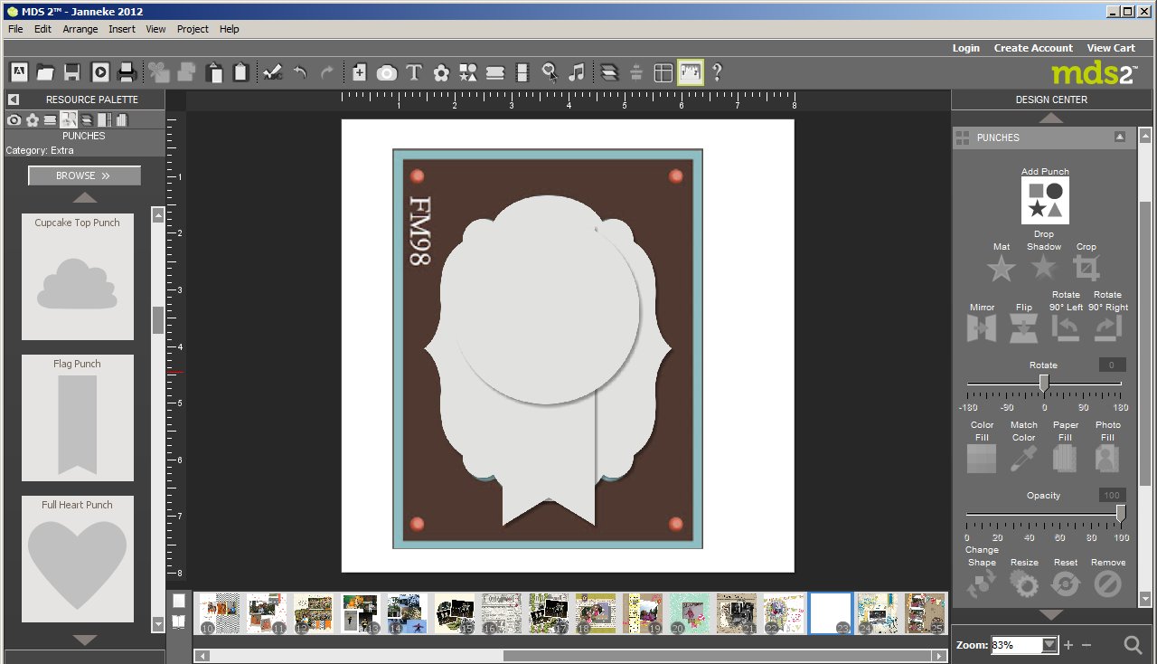
Task: Open the Help question mark icon
Action: pyautogui.click(x=717, y=72)
